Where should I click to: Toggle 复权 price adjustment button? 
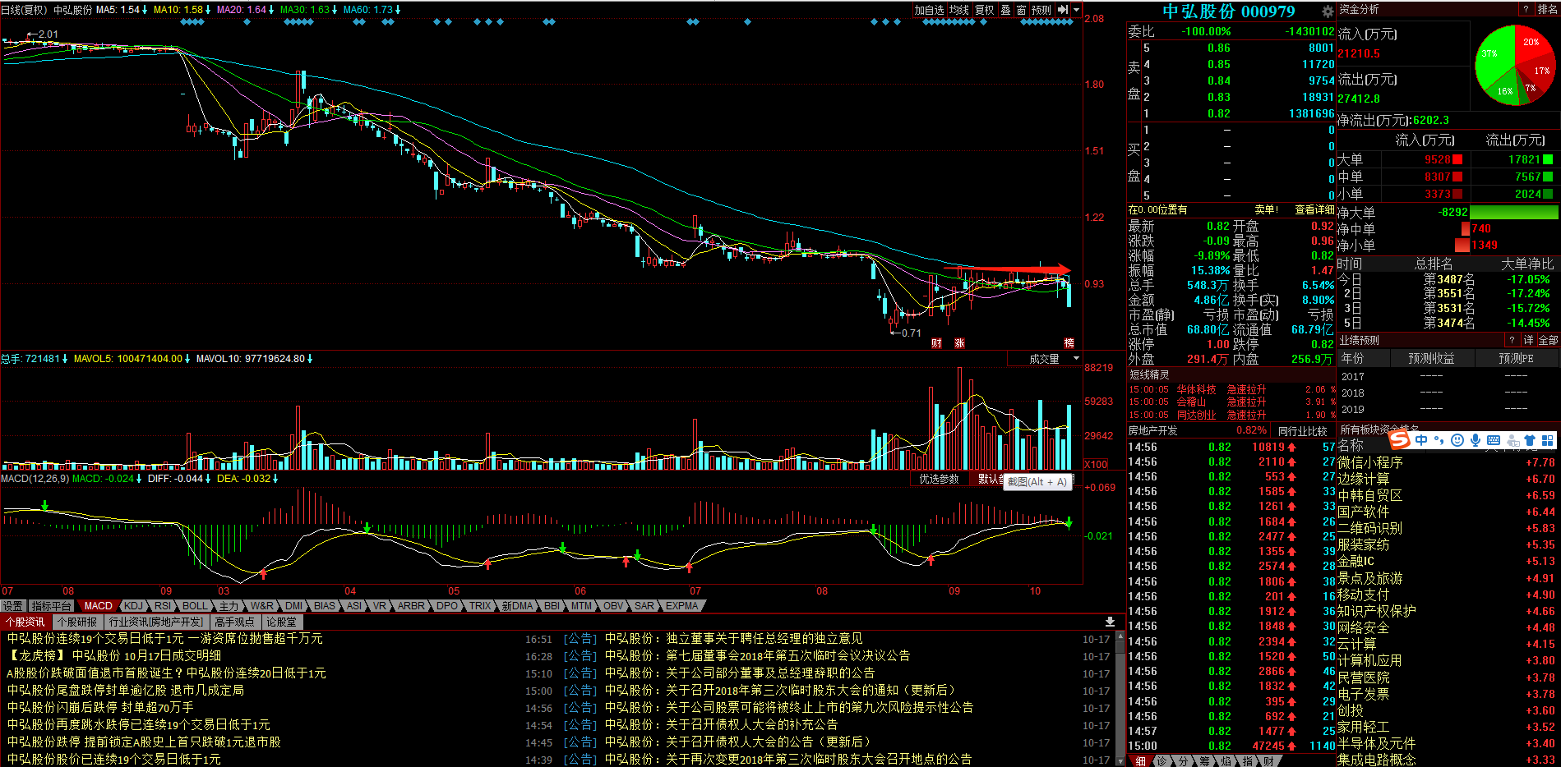coord(984,10)
